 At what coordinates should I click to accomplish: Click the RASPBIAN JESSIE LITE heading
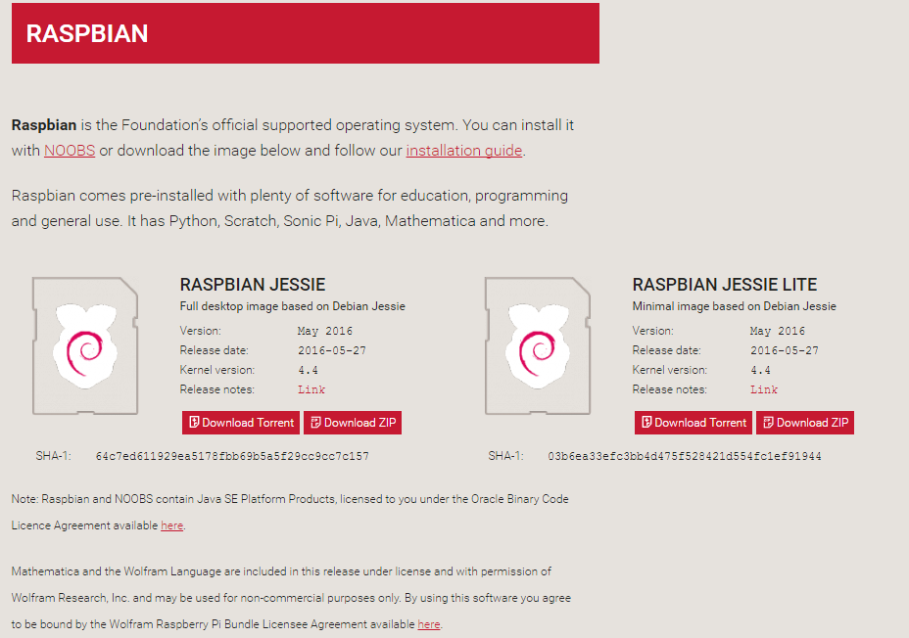point(725,285)
